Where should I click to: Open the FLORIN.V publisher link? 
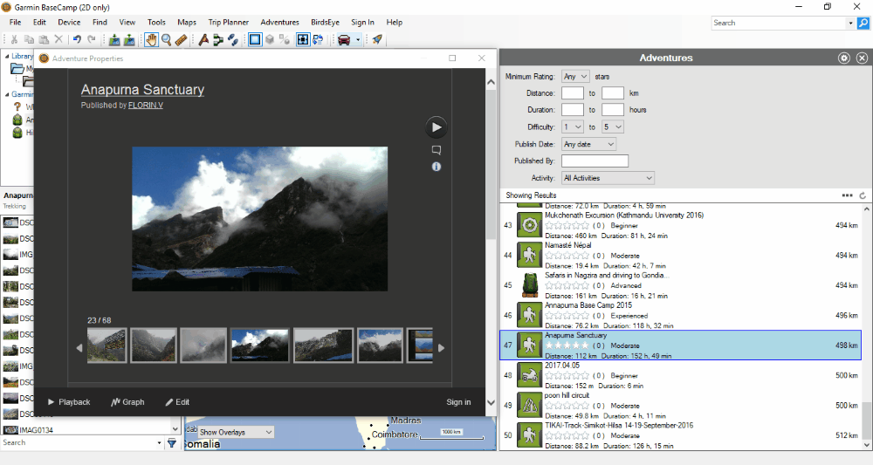[145, 105]
